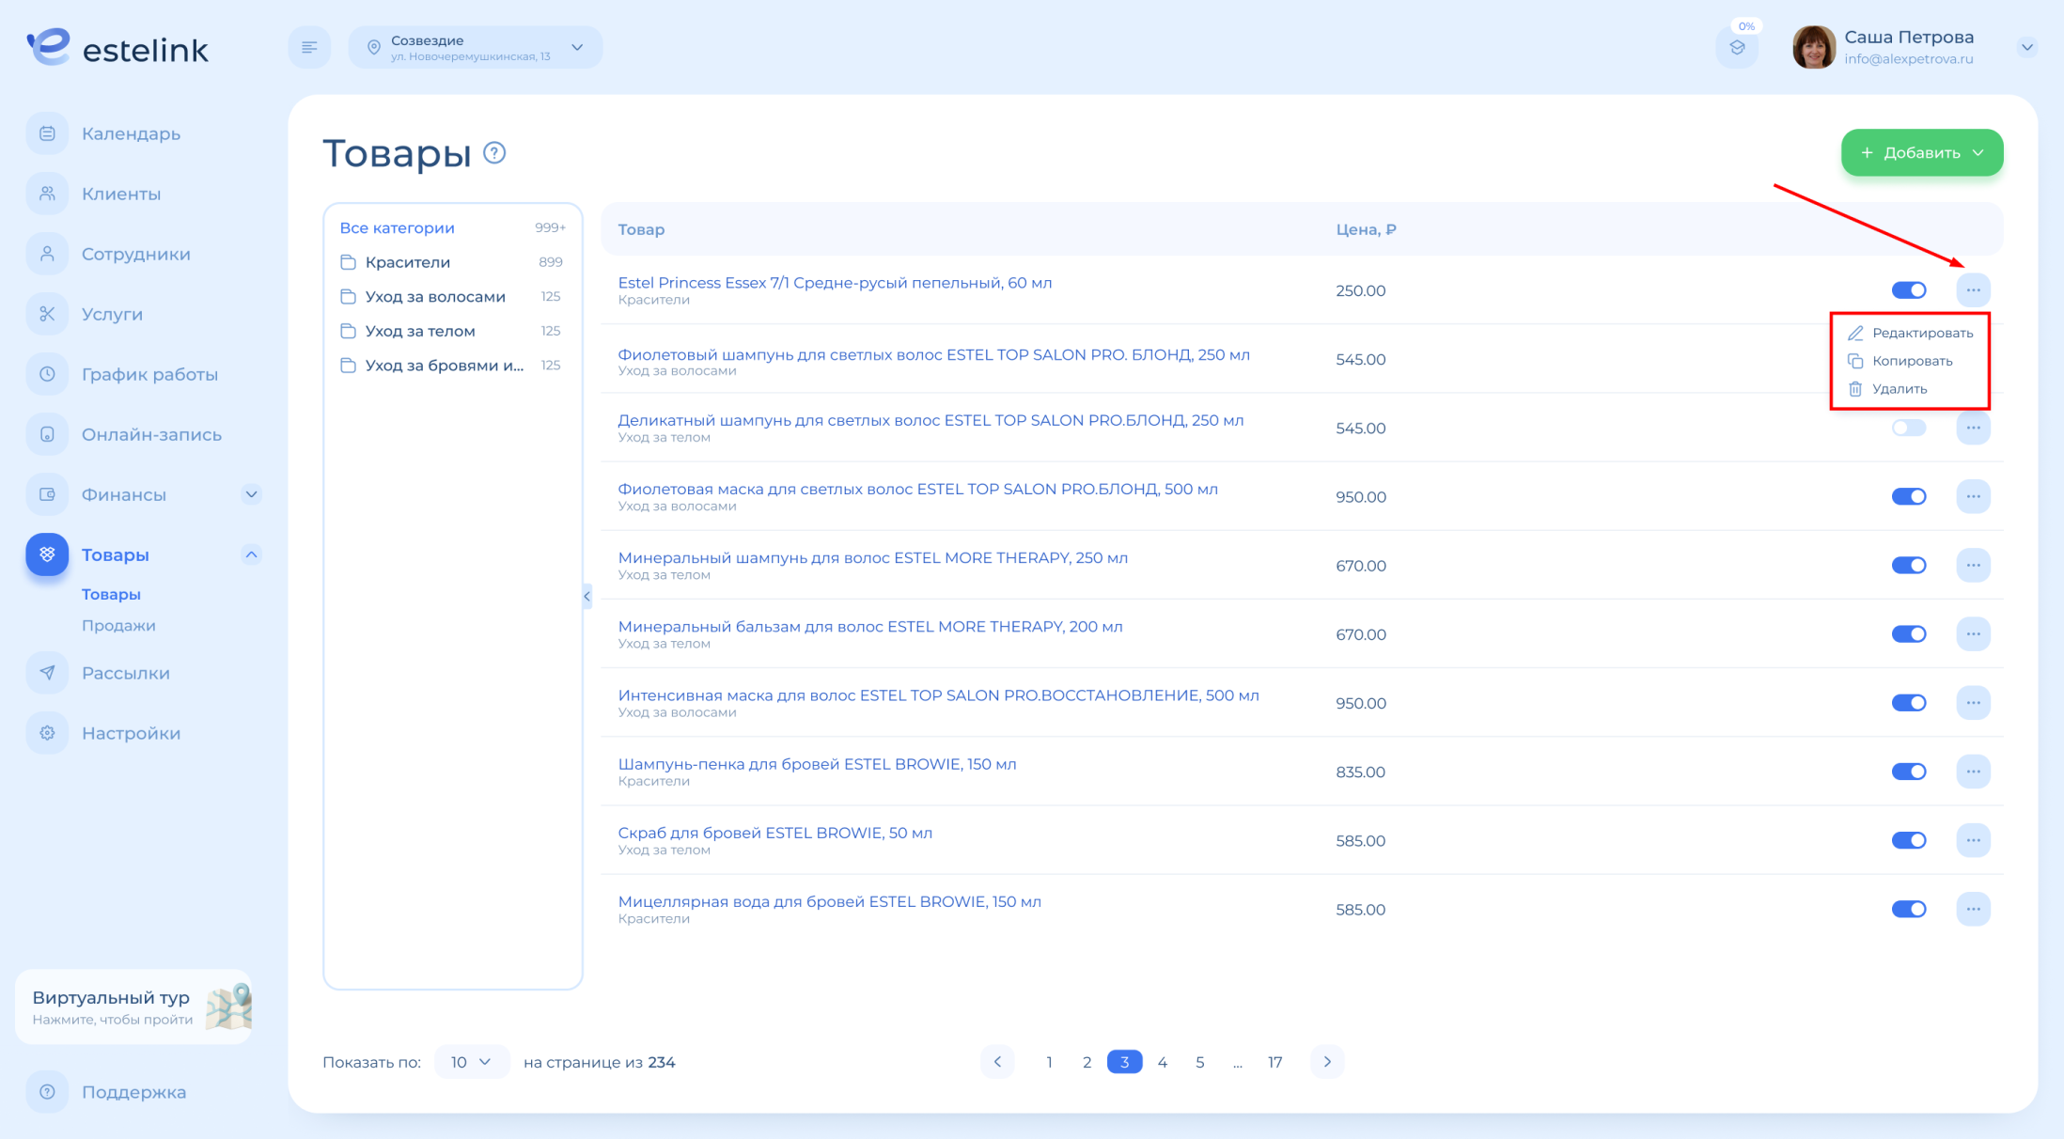The image size is (2064, 1139).
Task: Open Фиолетовый шампунь для светлых волос link
Action: point(933,354)
